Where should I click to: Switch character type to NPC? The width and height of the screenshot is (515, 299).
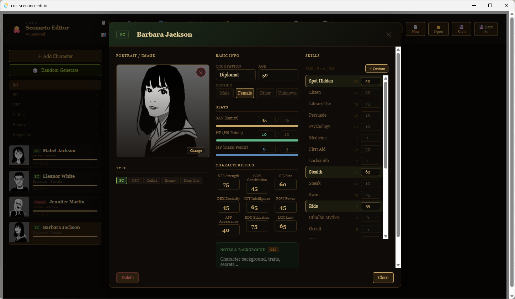click(x=135, y=181)
